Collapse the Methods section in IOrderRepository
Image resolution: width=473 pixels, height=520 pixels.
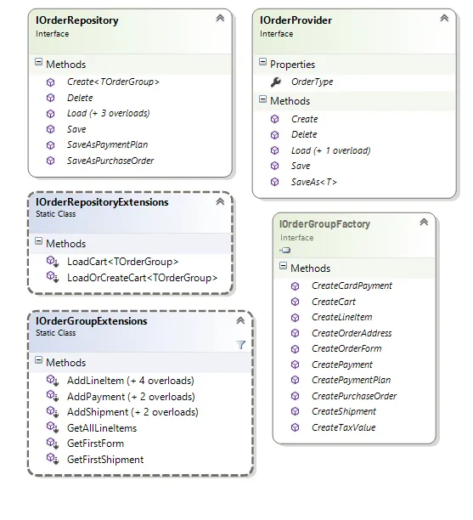pos(39,62)
